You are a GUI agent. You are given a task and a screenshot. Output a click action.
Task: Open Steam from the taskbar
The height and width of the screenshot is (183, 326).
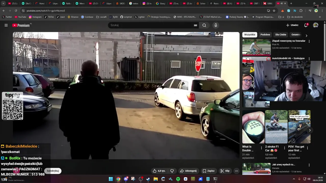pos(148,179)
